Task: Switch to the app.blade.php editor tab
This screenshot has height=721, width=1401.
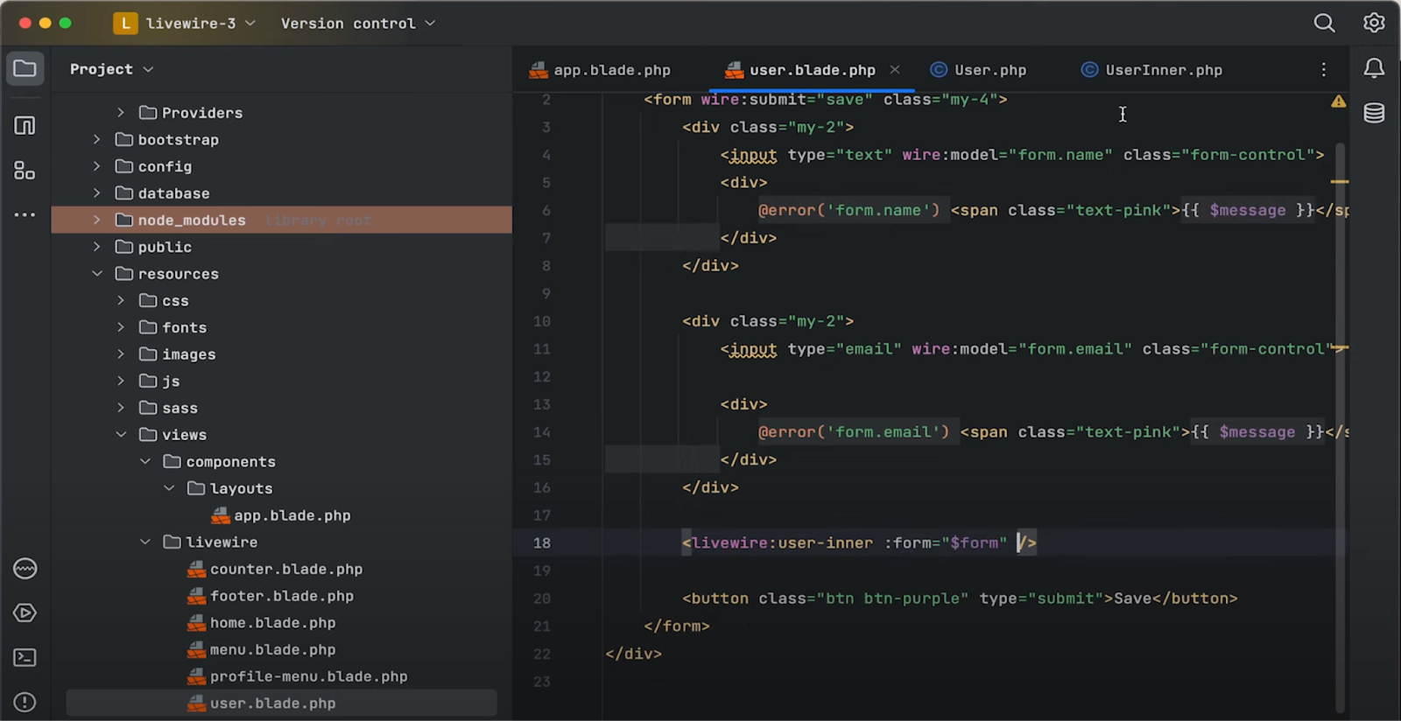Action: (600, 70)
